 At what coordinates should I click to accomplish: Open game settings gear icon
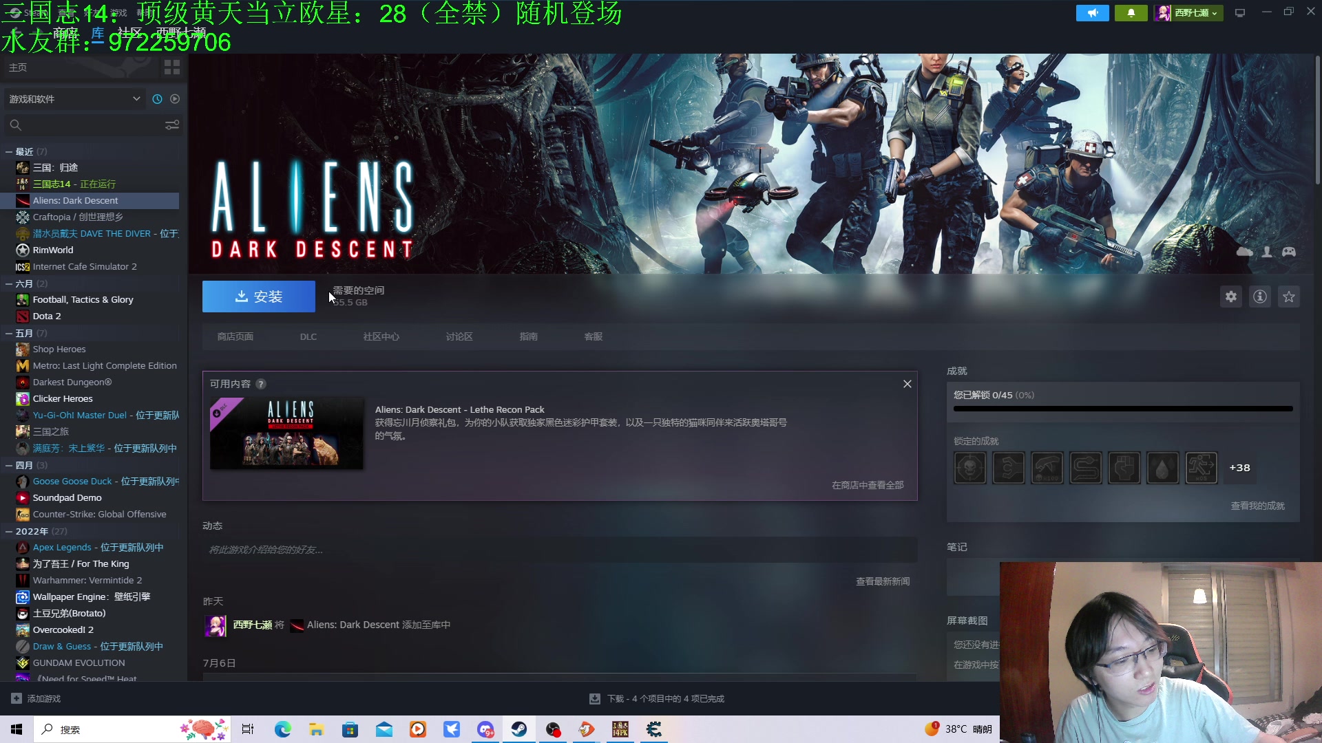(1231, 297)
